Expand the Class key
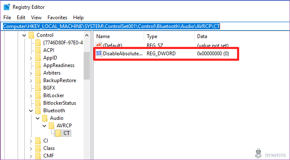Screen dimensions: 290x160 31,149
